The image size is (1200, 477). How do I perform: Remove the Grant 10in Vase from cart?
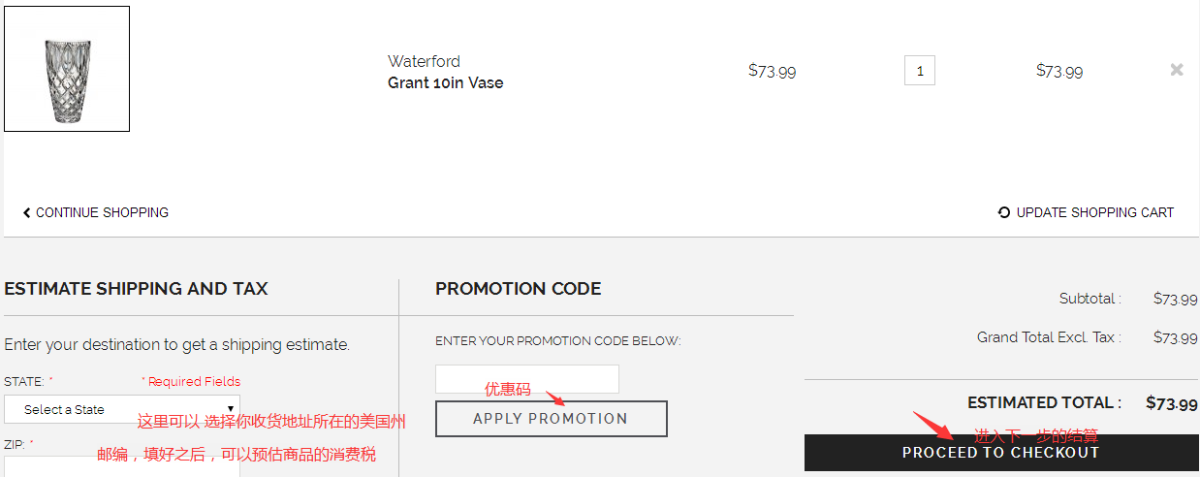click(1176, 70)
